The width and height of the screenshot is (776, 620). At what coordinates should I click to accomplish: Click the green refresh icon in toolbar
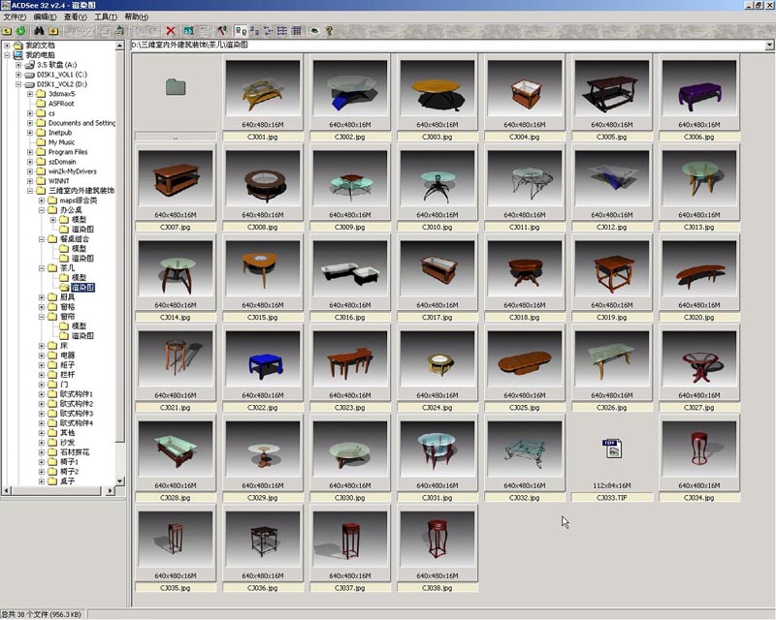(21, 31)
